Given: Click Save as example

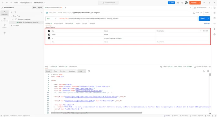Looking at the screenshot, I should [201, 67].
